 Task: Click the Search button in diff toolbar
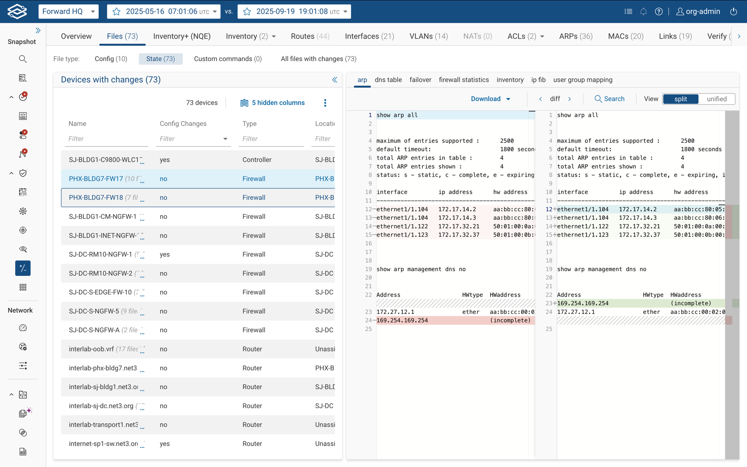[x=609, y=99]
